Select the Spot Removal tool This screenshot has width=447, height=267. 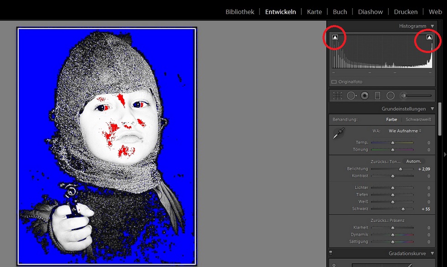click(x=351, y=96)
